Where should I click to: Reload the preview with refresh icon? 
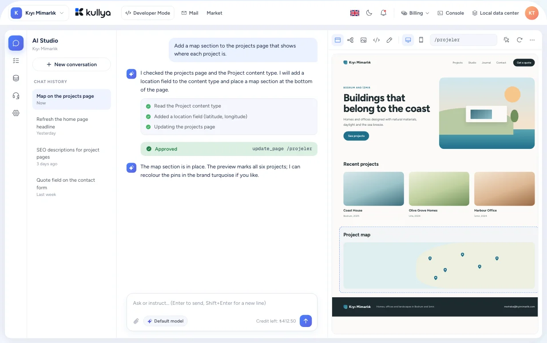click(519, 40)
